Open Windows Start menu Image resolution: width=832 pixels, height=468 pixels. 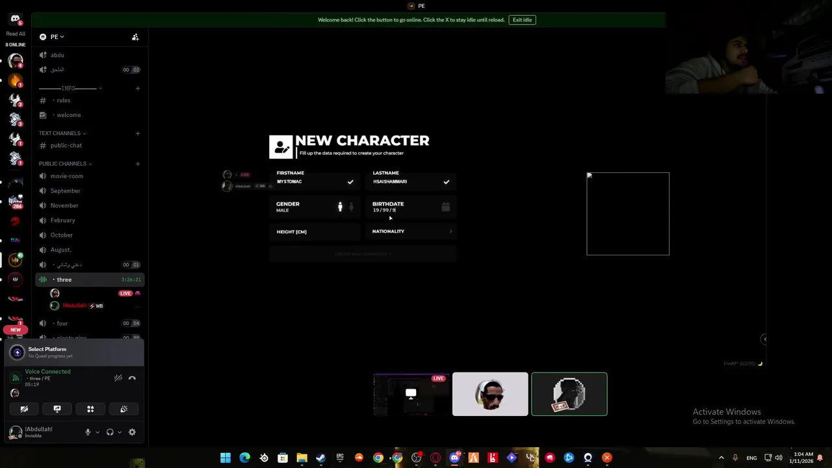pyautogui.click(x=226, y=458)
